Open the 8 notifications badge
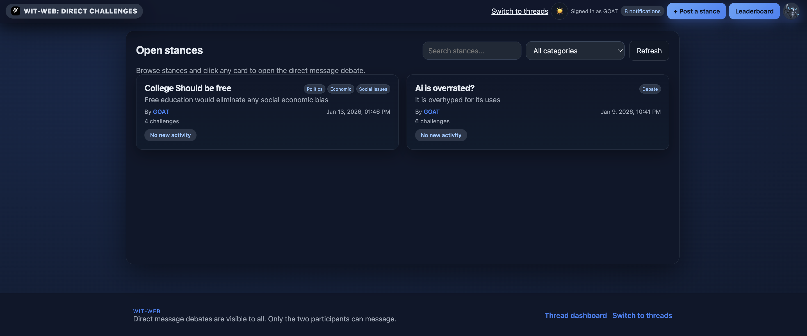The width and height of the screenshot is (807, 336). [x=642, y=11]
